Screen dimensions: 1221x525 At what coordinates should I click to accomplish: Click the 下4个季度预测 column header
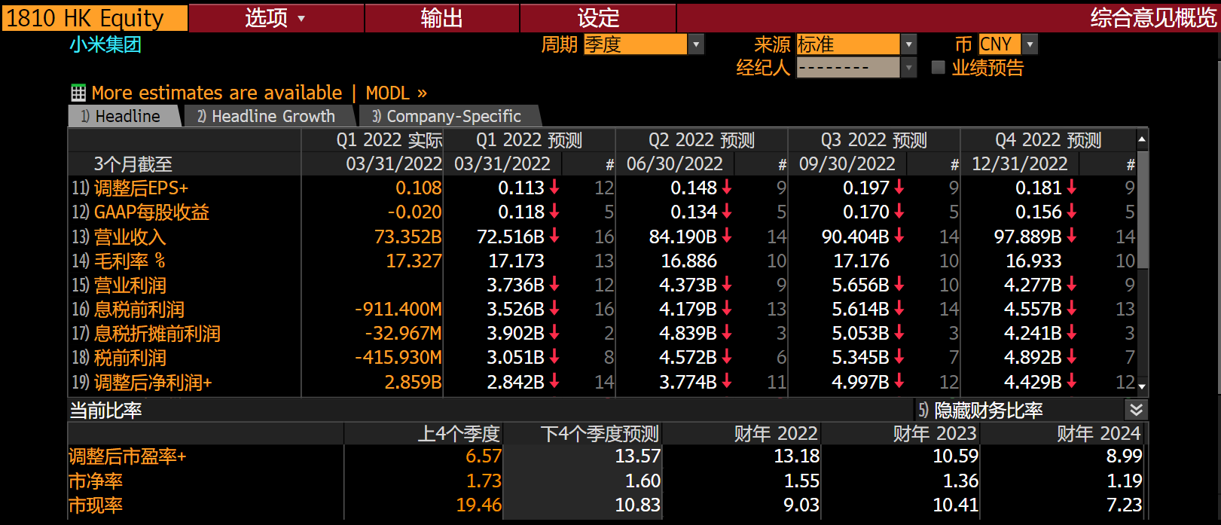click(600, 434)
